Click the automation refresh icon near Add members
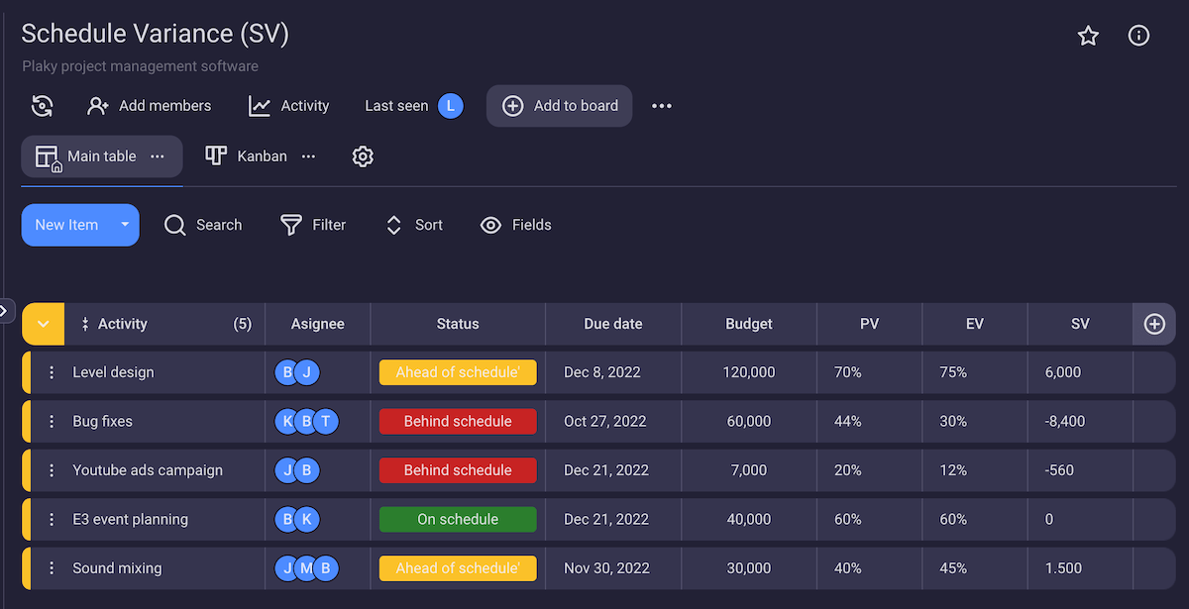The height and width of the screenshot is (609, 1189). tap(42, 106)
